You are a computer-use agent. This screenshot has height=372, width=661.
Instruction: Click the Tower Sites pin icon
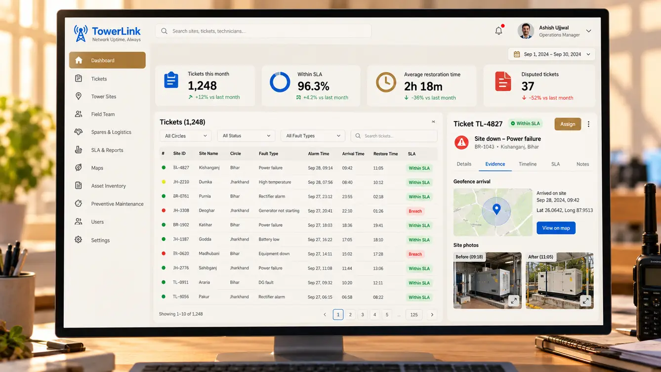click(x=79, y=96)
